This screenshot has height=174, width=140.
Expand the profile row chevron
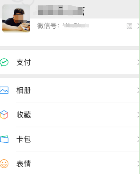(138, 26)
